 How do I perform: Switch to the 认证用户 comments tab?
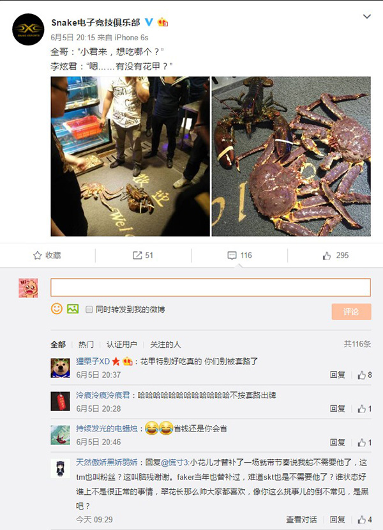coord(122,345)
